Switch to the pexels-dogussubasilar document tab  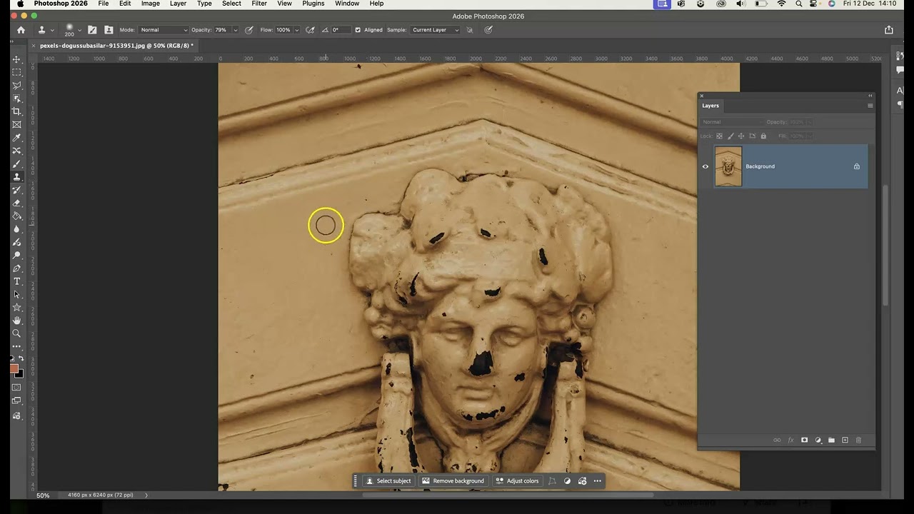point(116,46)
